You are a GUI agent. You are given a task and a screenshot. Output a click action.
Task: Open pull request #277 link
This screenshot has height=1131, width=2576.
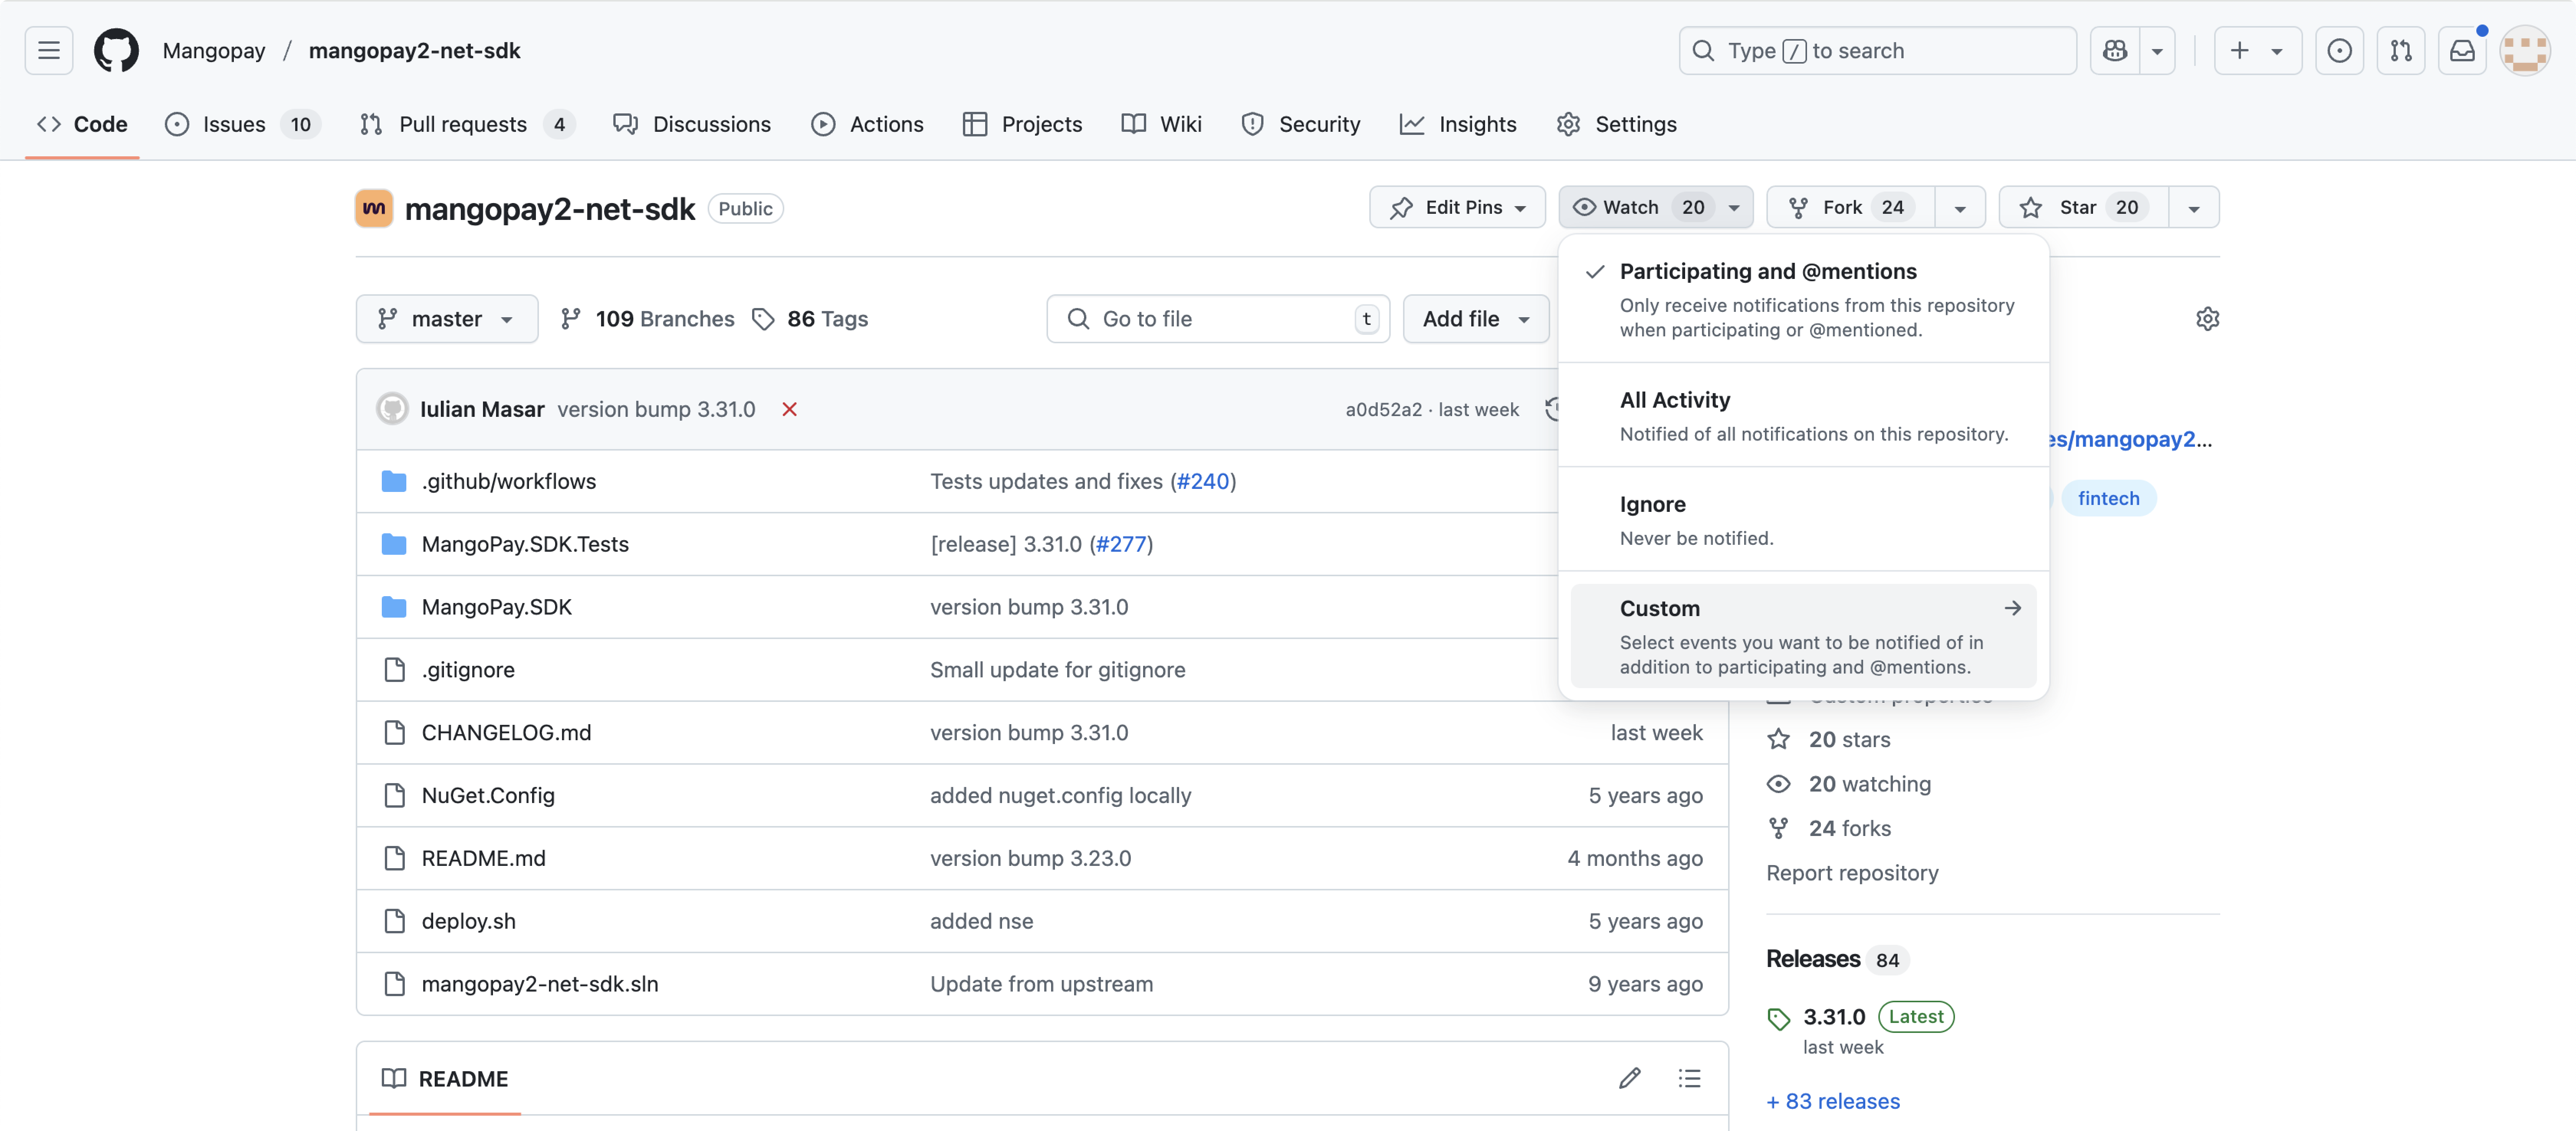[1121, 544]
